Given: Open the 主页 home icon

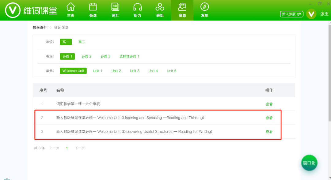Looking at the screenshot, I should click(x=70, y=9).
